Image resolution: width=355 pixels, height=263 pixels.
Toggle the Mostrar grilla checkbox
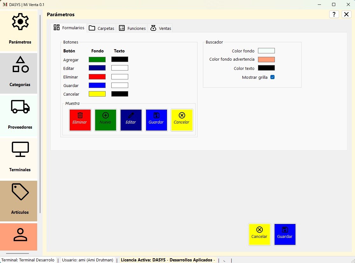[x=272, y=77]
